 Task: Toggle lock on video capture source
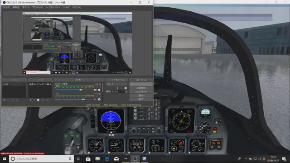pos(50,84)
